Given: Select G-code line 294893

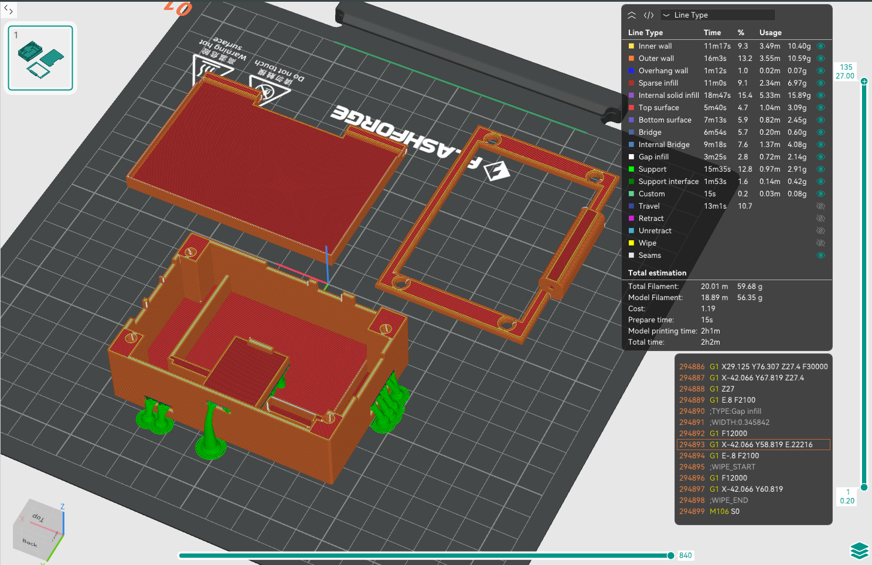Looking at the screenshot, I should coord(754,445).
